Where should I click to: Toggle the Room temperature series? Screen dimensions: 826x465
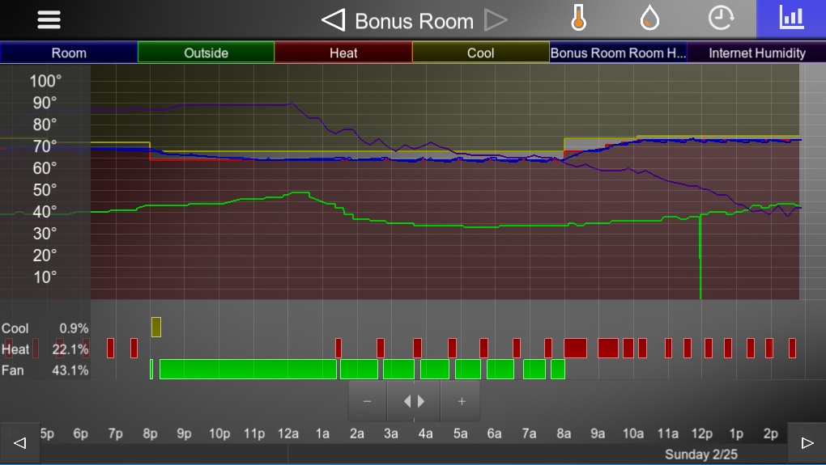[x=69, y=53]
